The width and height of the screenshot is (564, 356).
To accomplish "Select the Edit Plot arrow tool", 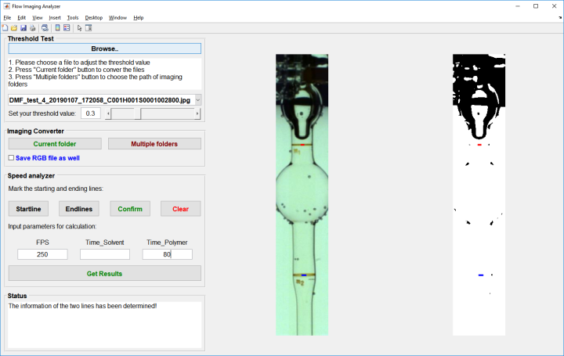I will coord(80,27).
